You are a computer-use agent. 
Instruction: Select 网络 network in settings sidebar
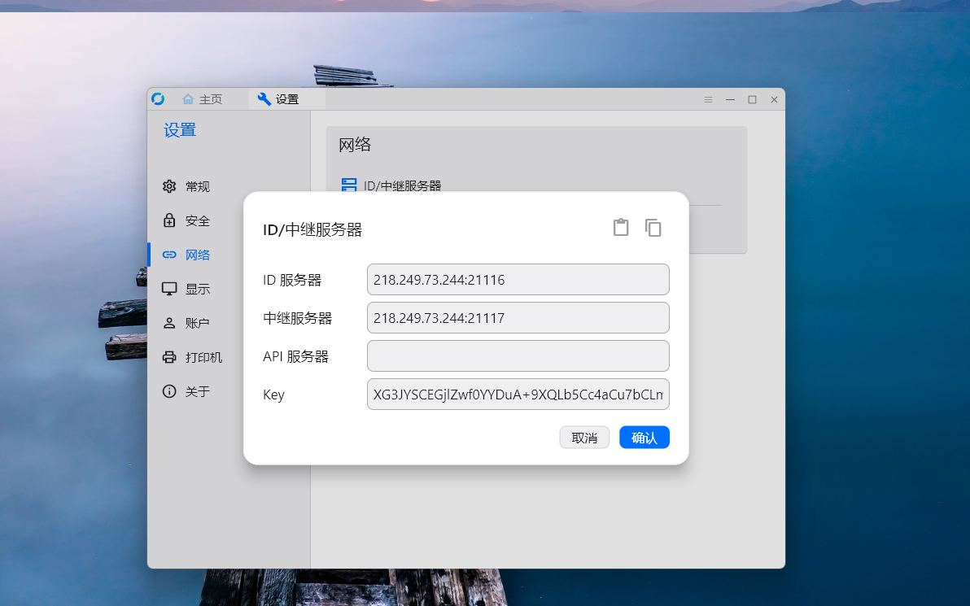(x=197, y=255)
